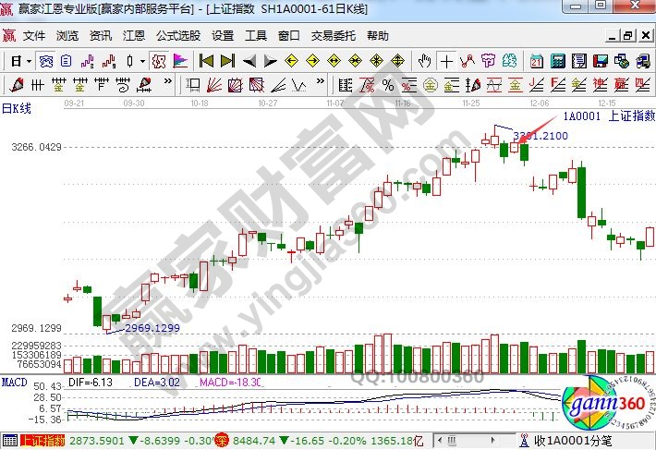This screenshot has height=450, width=656.
Task: Open the candlestick chart type dropdown
Action: 141,61
